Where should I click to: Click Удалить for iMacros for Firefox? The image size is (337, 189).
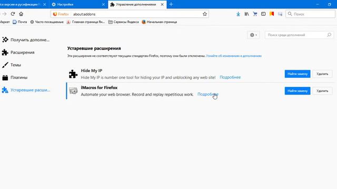click(322, 91)
